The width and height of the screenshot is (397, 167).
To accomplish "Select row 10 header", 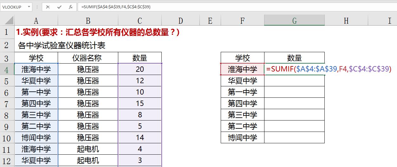I will tap(7, 138).
